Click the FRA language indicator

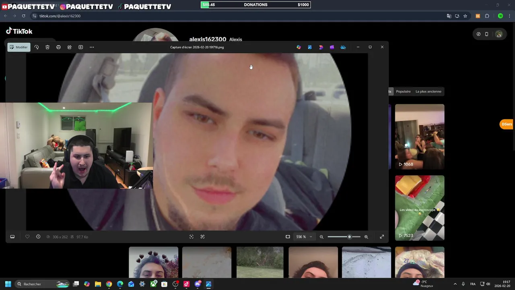click(473, 284)
